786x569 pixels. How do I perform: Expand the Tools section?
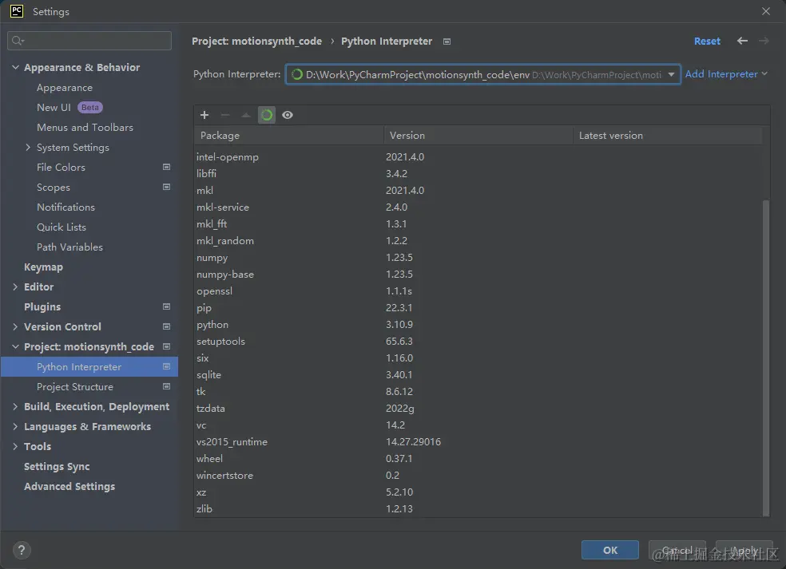[15, 446]
